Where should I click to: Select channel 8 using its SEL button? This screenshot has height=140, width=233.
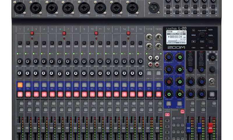[x=76, y=85]
